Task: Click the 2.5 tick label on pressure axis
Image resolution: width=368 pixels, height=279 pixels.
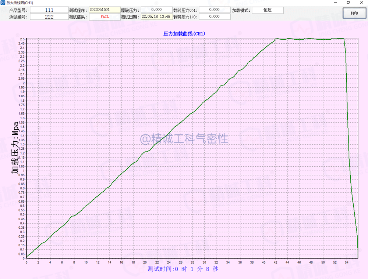Action: click(x=22, y=39)
